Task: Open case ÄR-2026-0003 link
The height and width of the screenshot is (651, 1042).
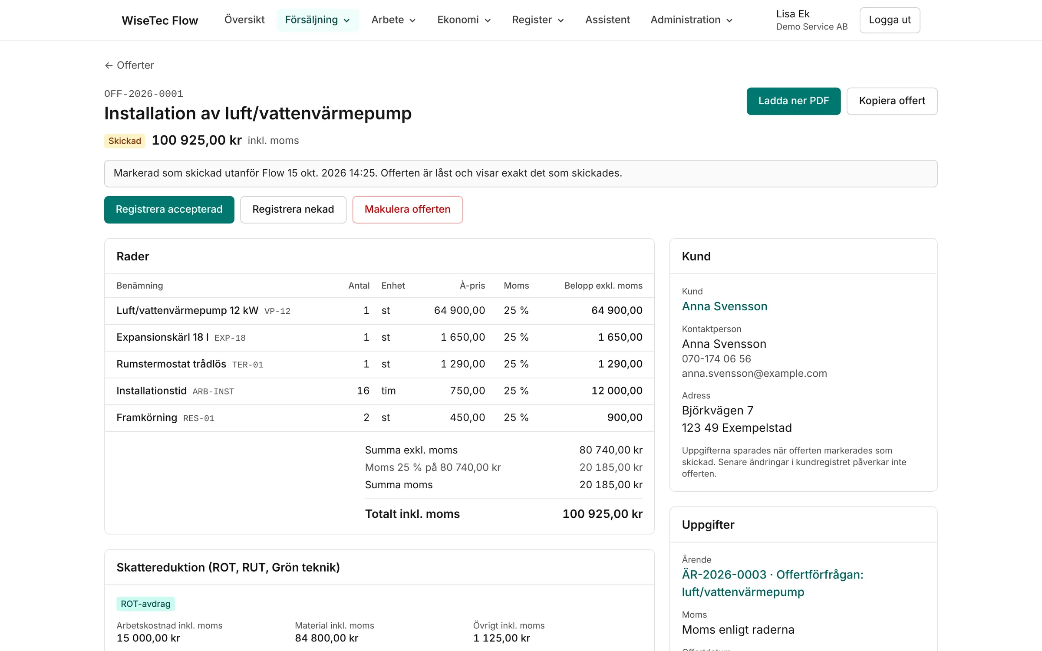Action: [x=773, y=583]
